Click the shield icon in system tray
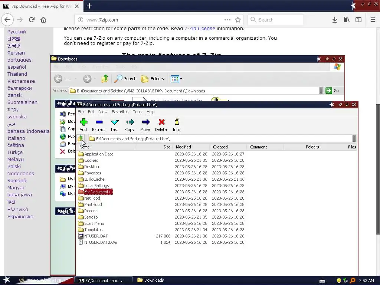The height and width of the screenshot is (285, 380). point(339,281)
